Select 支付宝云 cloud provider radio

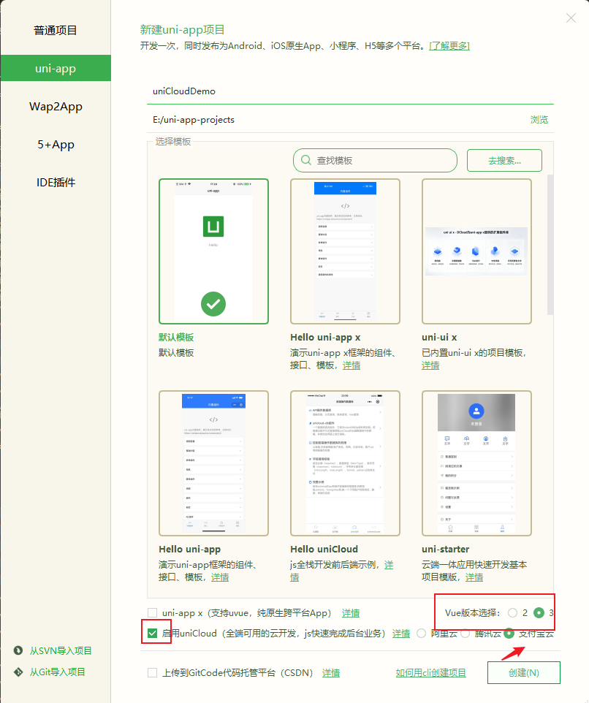click(x=509, y=633)
